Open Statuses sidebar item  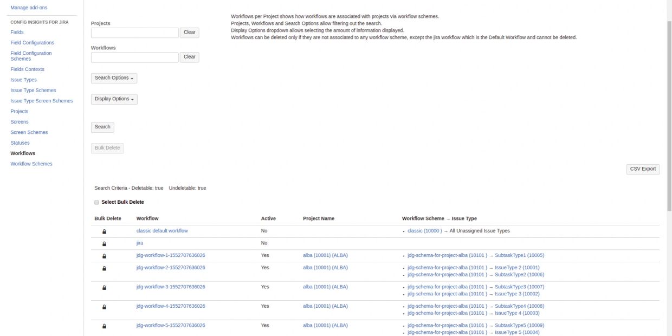point(20,143)
